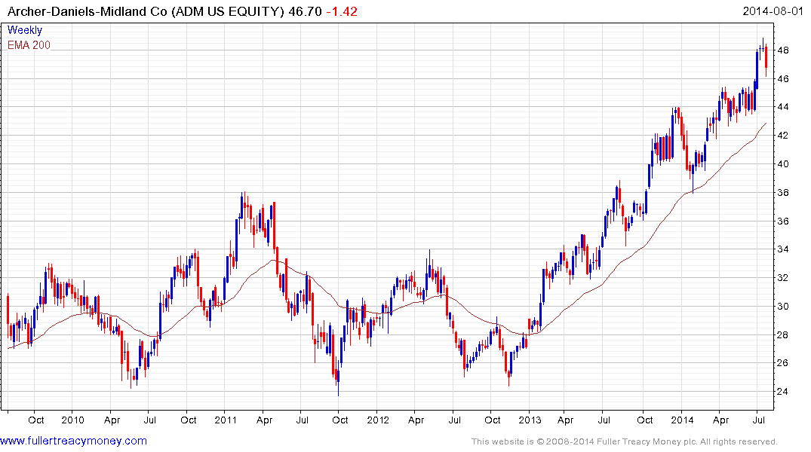Click the 46 price axis label
The image size is (811, 452).
tap(782, 79)
